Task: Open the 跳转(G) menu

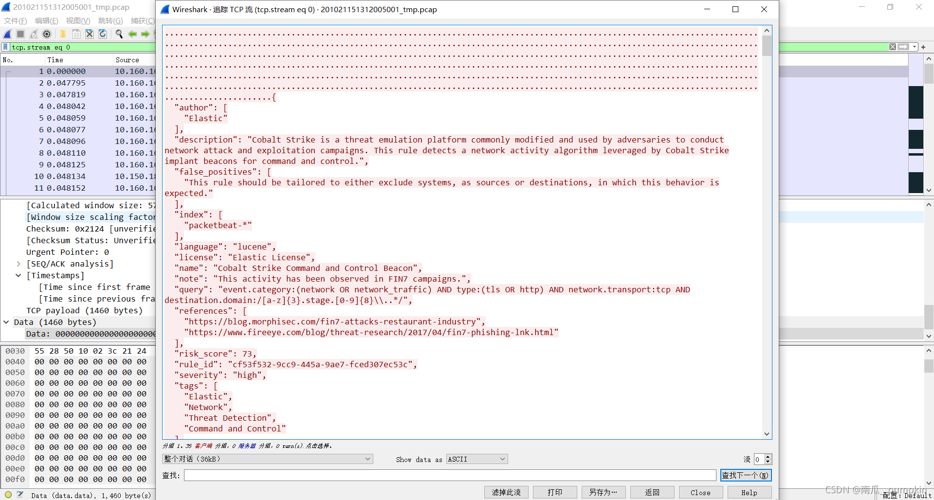Action: click(x=110, y=20)
